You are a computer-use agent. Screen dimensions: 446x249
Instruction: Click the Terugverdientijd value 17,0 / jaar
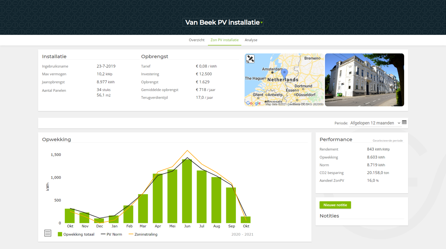[205, 98]
